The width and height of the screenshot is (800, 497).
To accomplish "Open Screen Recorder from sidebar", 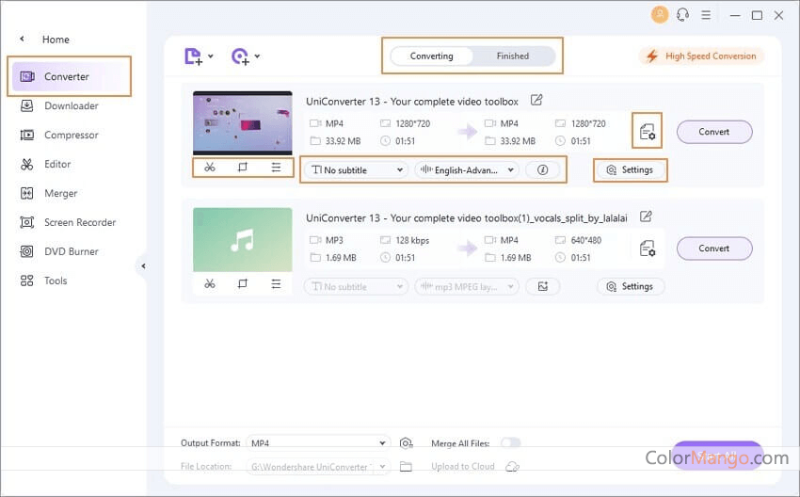I will tap(80, 222).
